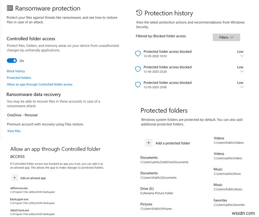Click the View files link
259x217 pixels.
(x=14, y=131)
